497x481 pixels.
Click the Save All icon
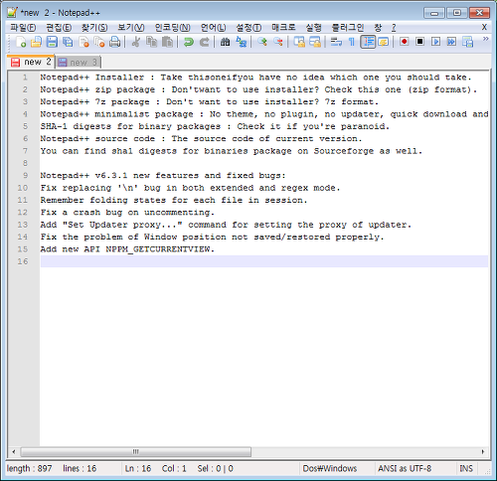click(68, 42)
